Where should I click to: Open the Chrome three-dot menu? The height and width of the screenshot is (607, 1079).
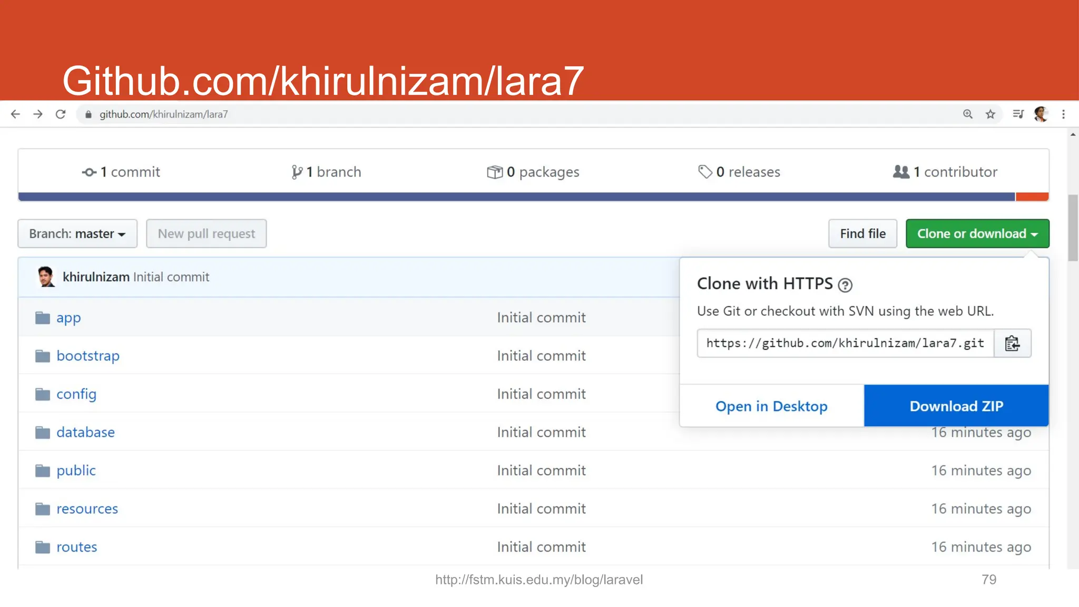pyautogui.click(x=1063, y=114)
